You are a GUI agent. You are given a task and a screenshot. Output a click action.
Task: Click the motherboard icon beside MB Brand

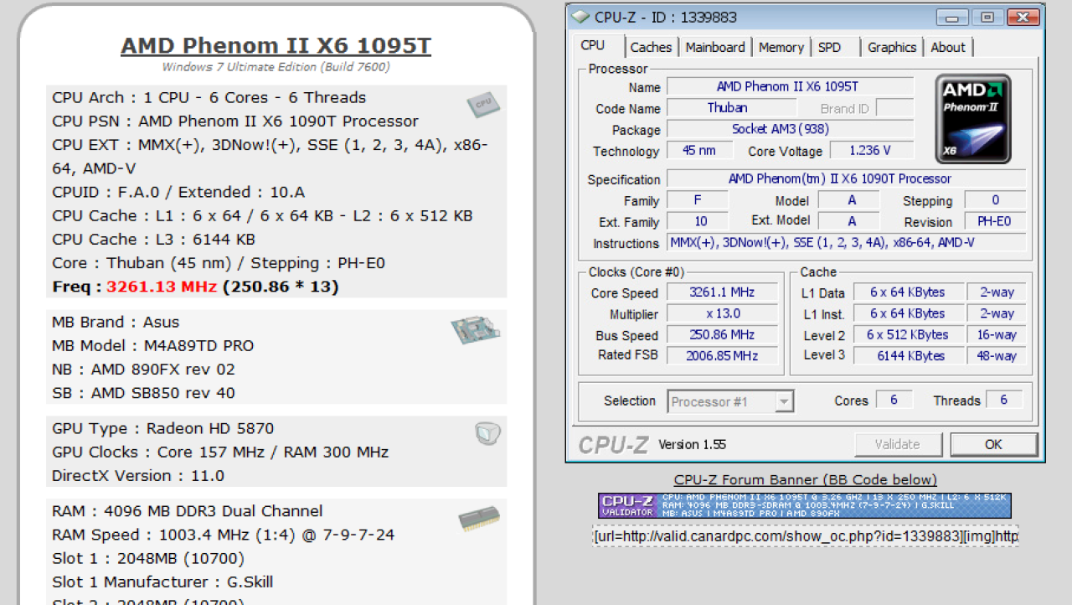coord(475,330)
